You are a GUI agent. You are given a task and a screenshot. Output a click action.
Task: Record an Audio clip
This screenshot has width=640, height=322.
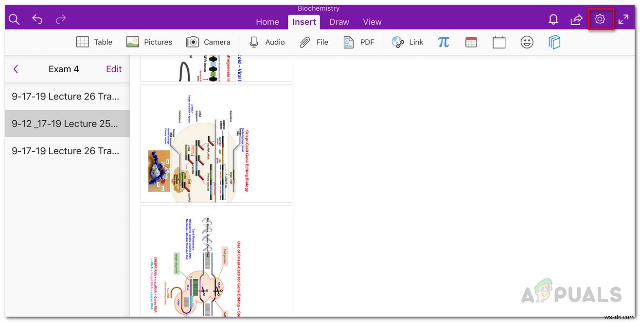tap(267, 42)
